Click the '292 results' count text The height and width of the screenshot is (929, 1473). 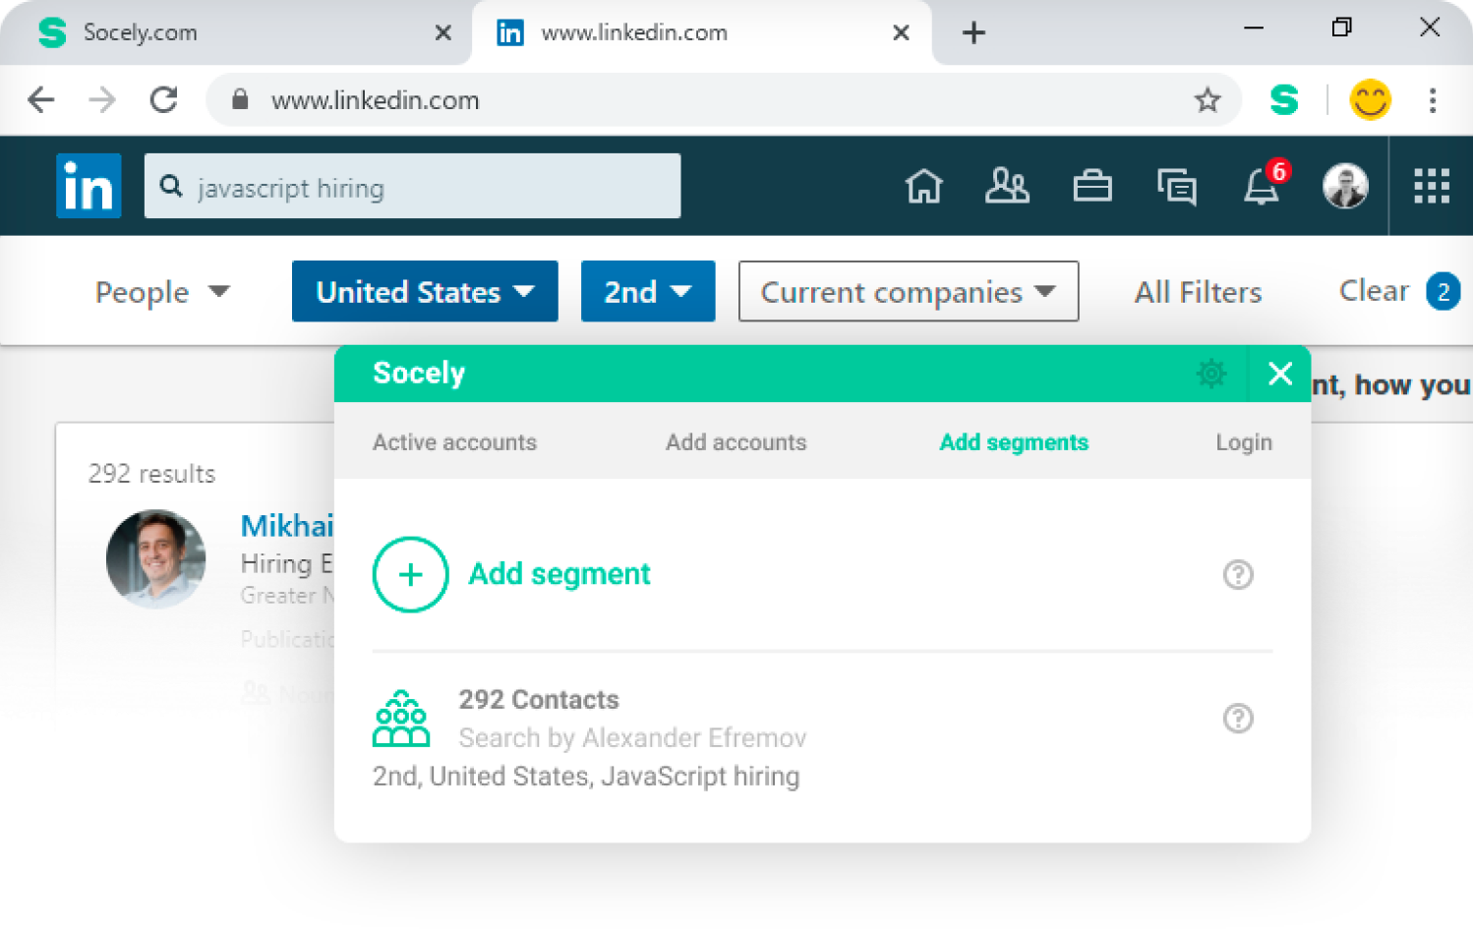pyautogui.click(x=151, y=474)
